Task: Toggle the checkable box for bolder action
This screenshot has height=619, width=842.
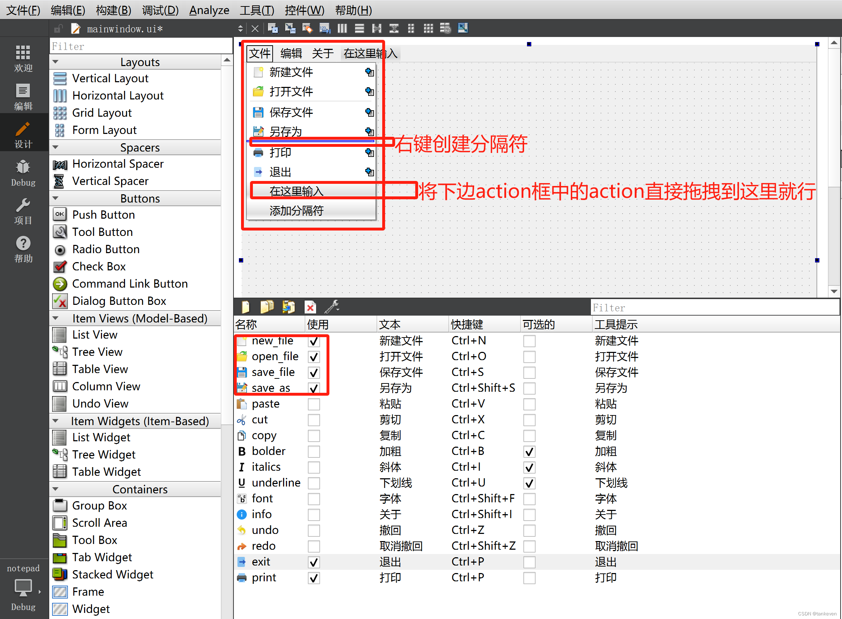Action: coord(529,452)
